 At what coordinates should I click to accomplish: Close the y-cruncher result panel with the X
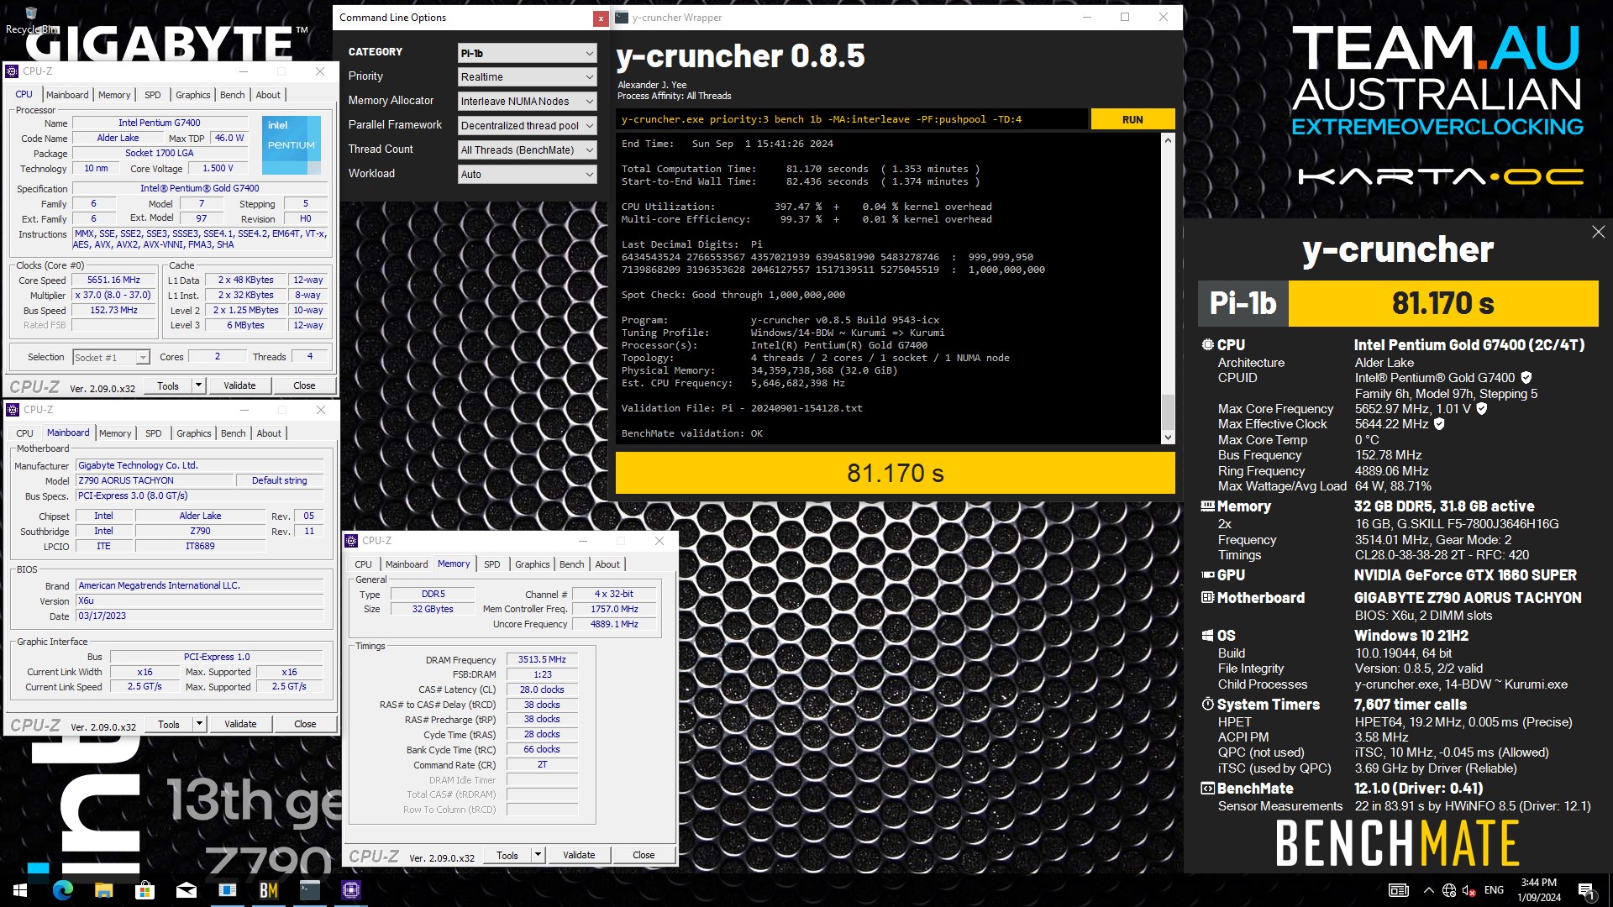1598,232
